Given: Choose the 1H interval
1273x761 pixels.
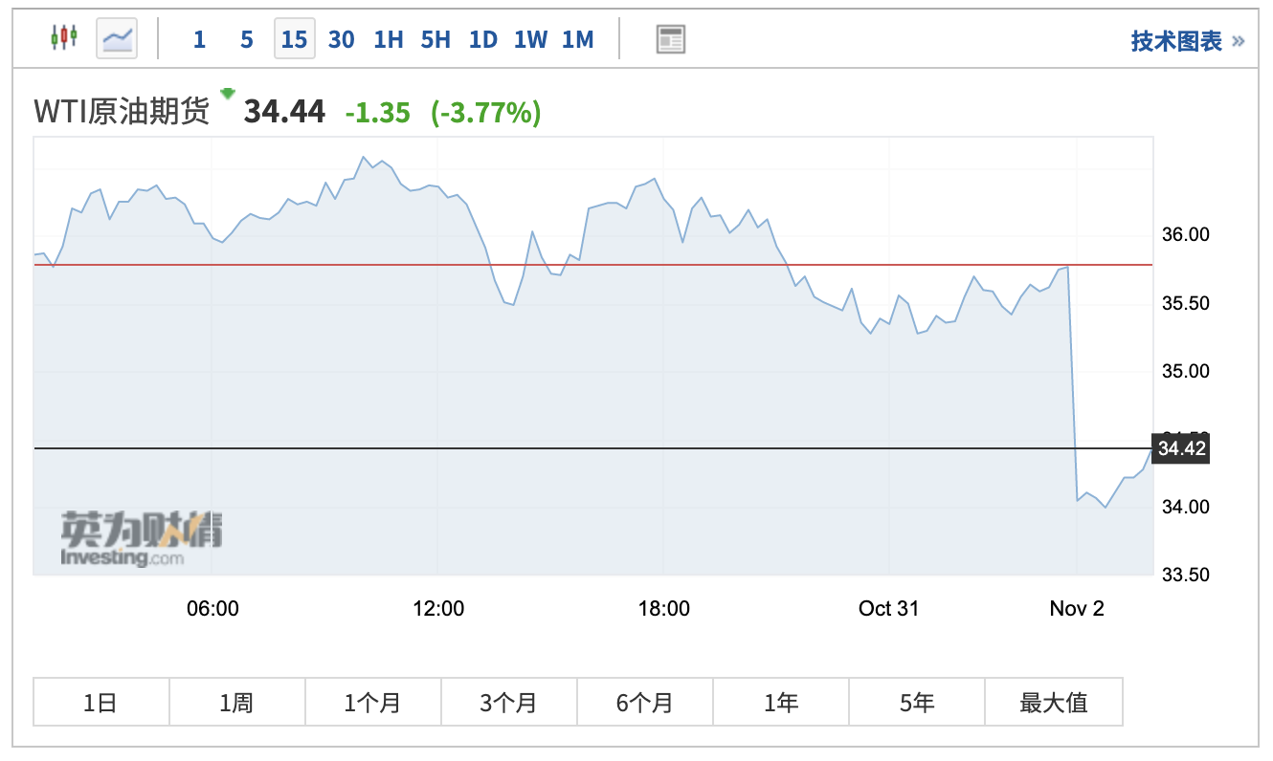Looking at the screenshot, I should [389, 39].
